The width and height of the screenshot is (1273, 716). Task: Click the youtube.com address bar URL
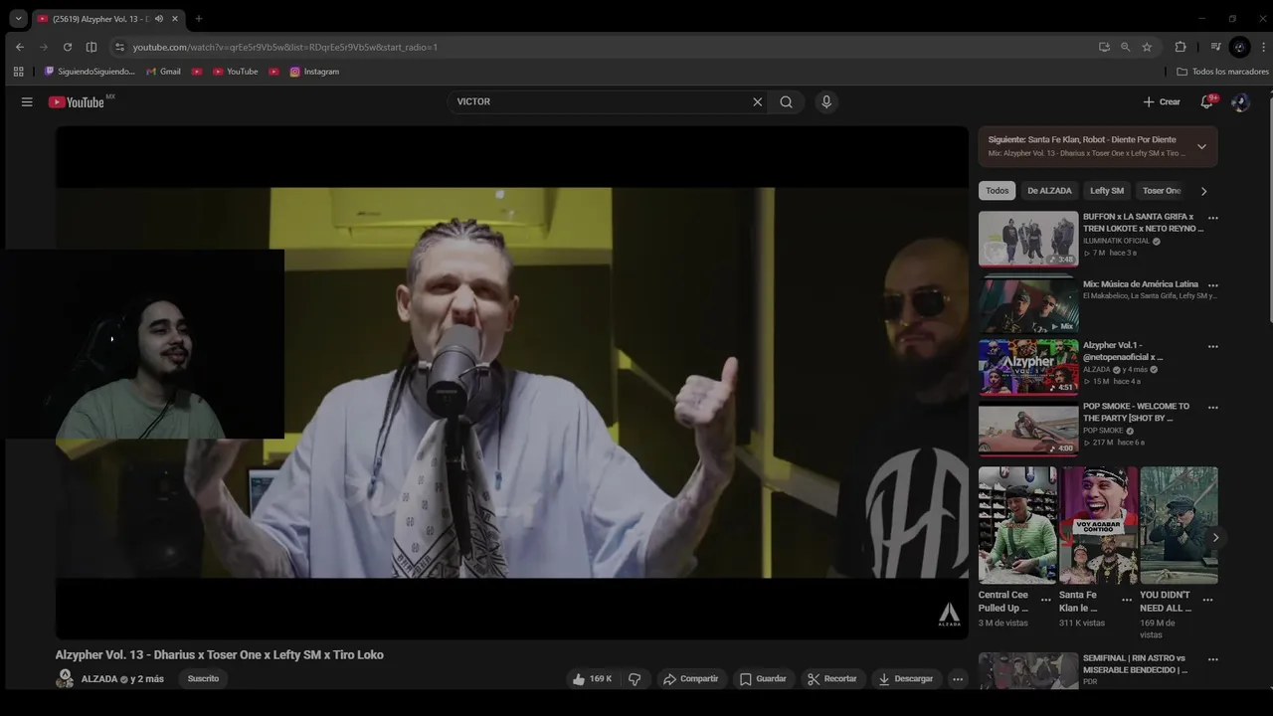[285, 47]
